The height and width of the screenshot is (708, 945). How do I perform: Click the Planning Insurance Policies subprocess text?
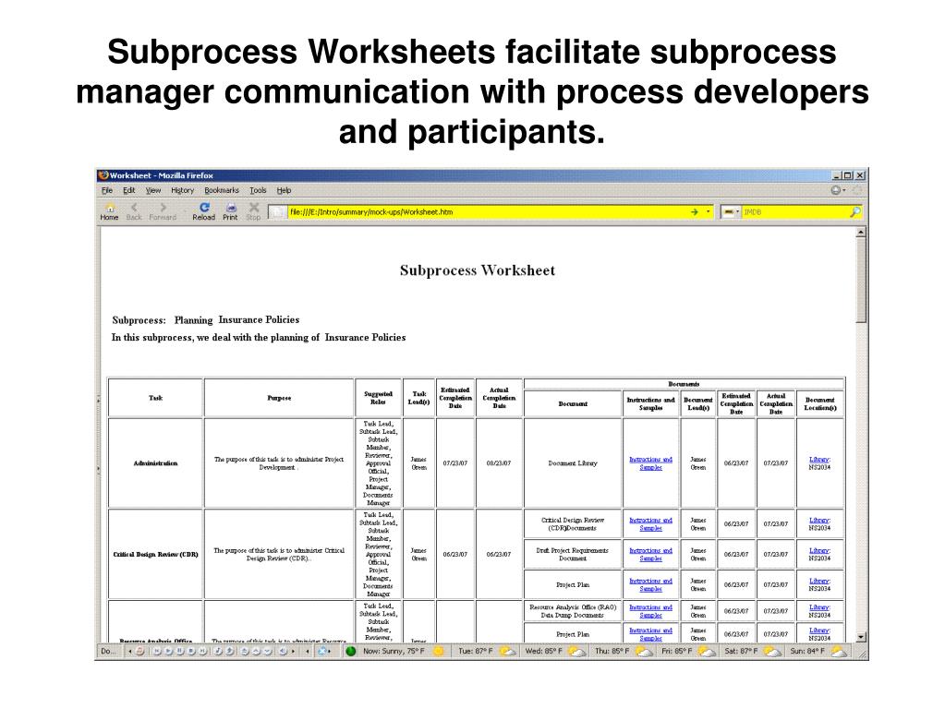click(236, 319)
